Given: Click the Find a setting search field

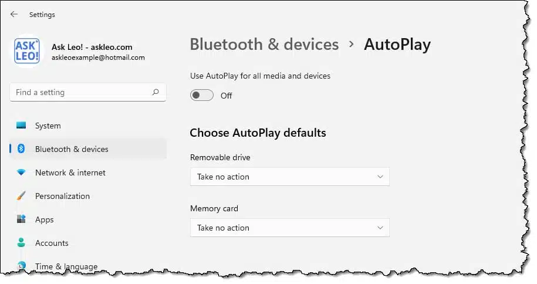Looking at the screenshot, I should point(88,92).
